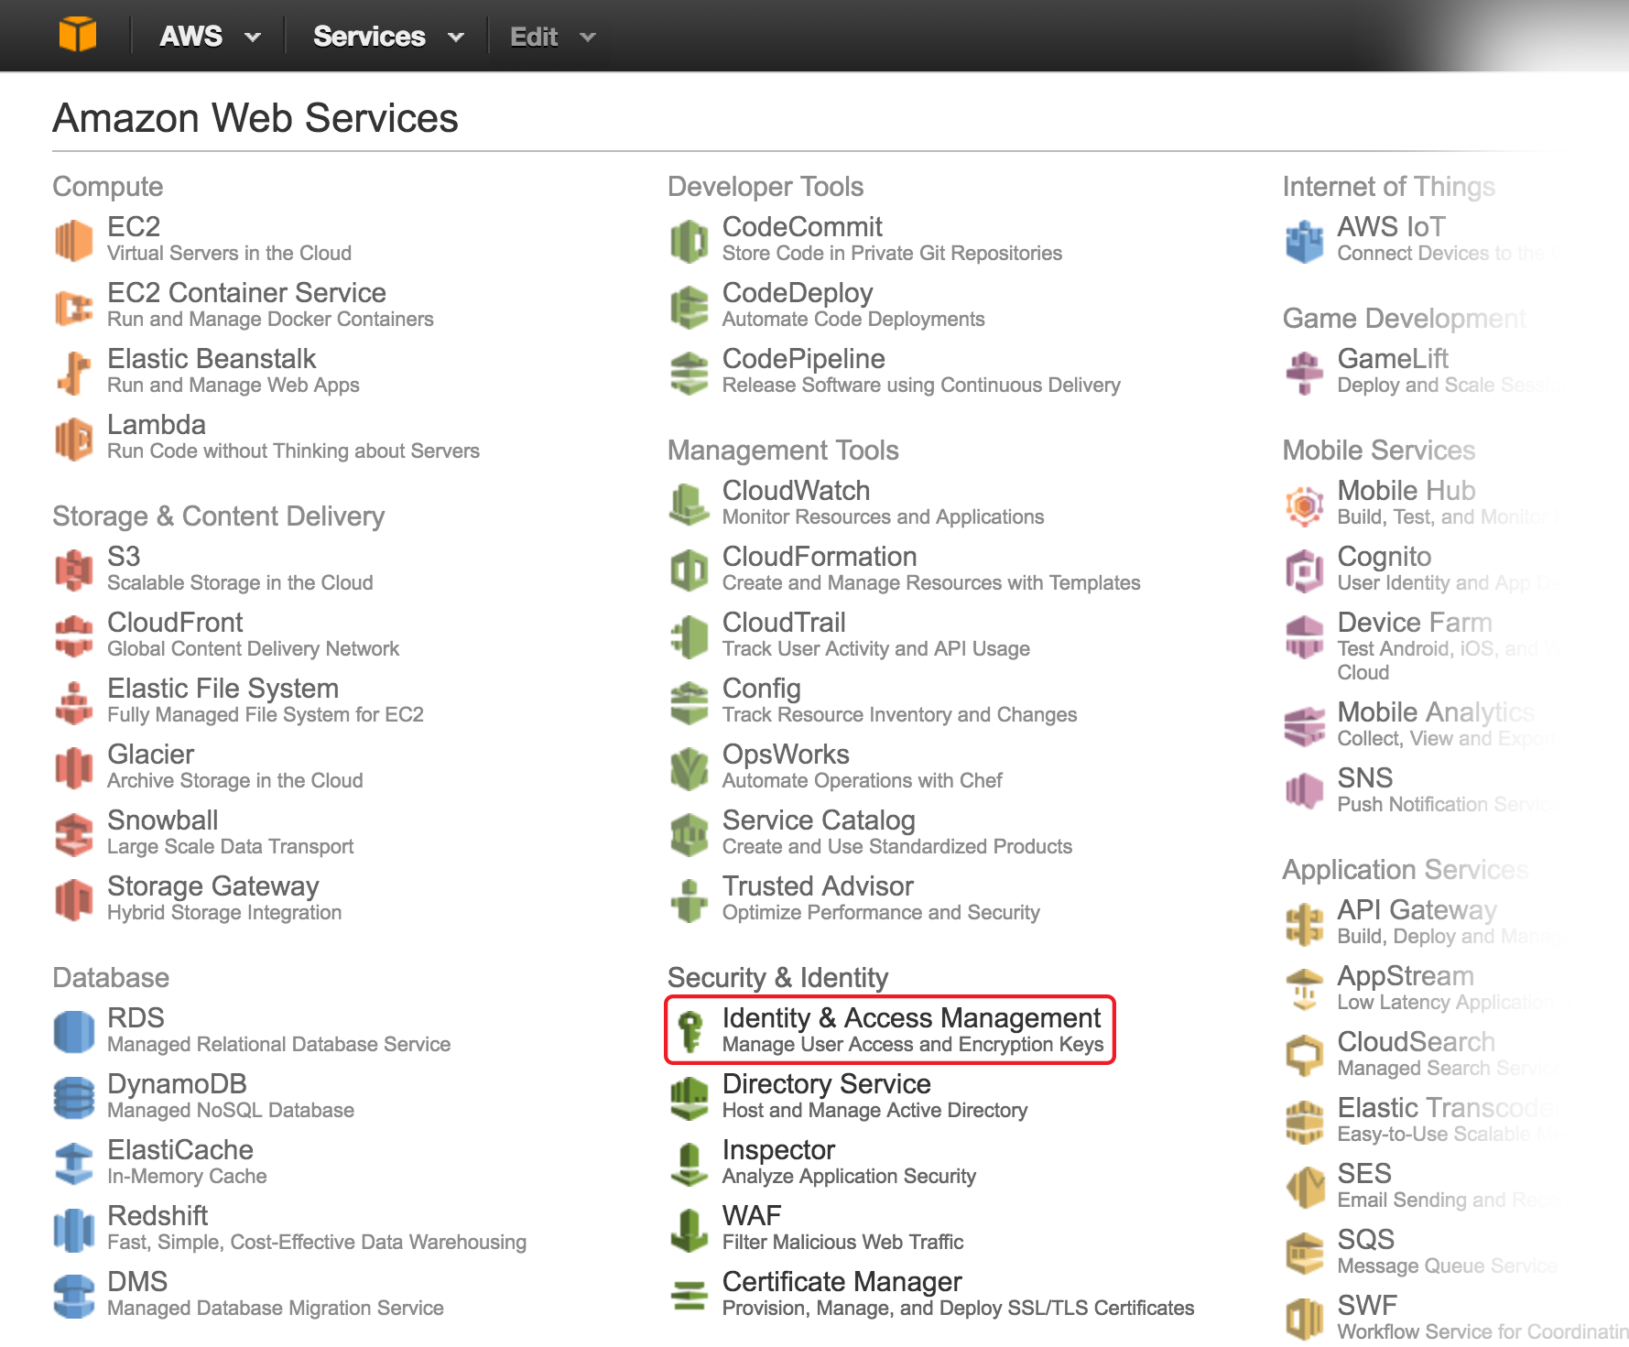The height and width of the screenshot is (1347, 1629).
Task: Click the Glacier archive icon
Action: click(x=73, y=767)
